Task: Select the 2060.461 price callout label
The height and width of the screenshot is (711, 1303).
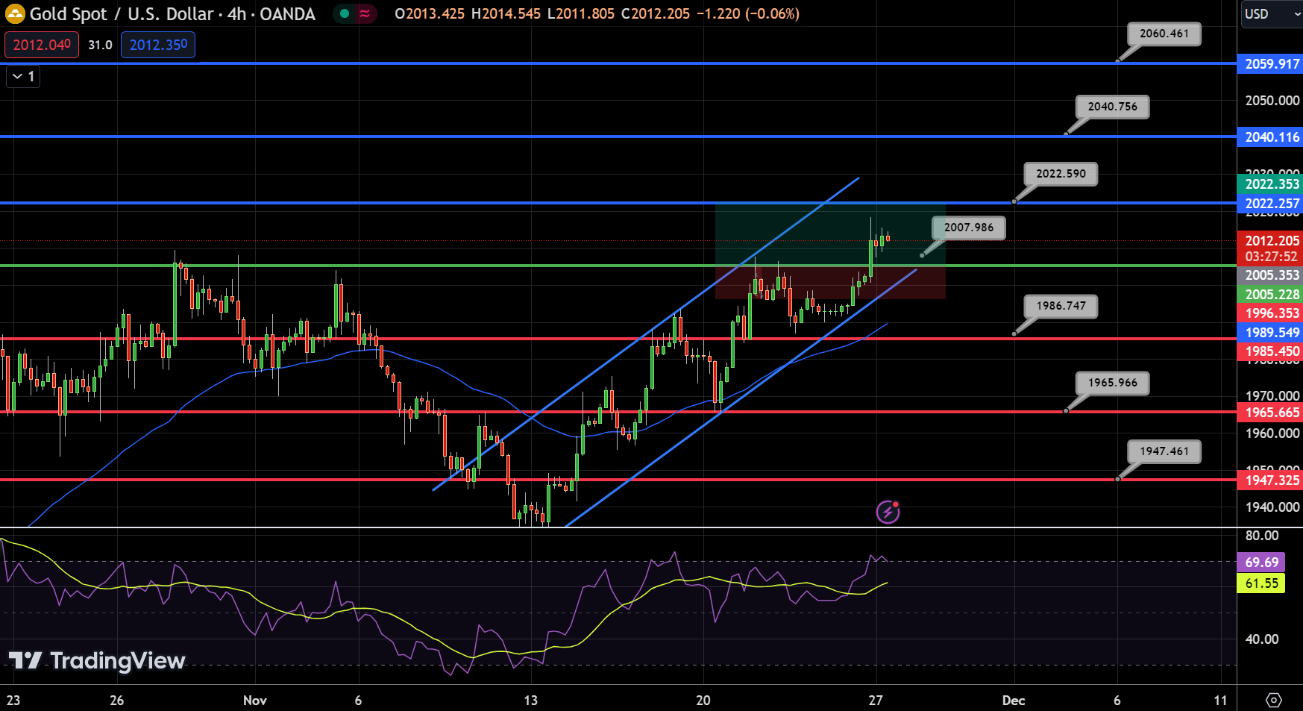Action: 1164,34
